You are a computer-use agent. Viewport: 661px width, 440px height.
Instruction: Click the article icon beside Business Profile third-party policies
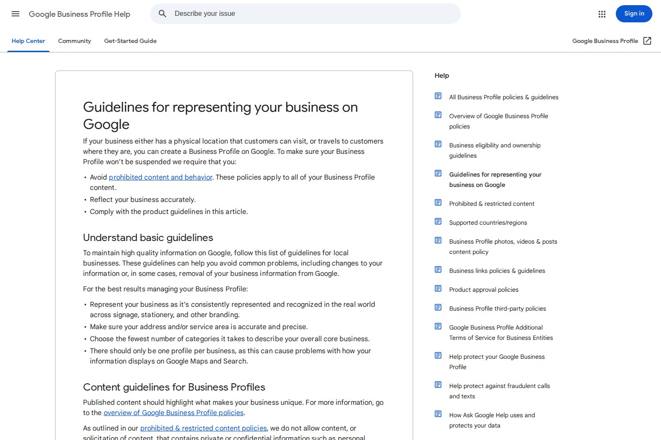[x=438, y=307]
